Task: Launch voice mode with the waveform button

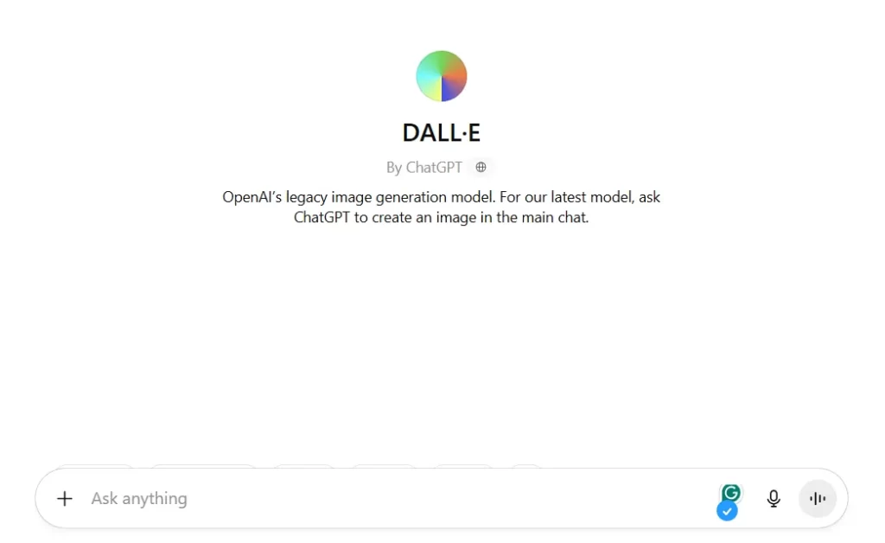Action: point(818,498)
